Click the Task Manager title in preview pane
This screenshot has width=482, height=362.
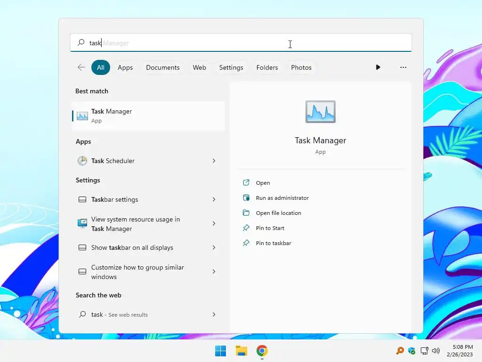[x=320, y=140]
